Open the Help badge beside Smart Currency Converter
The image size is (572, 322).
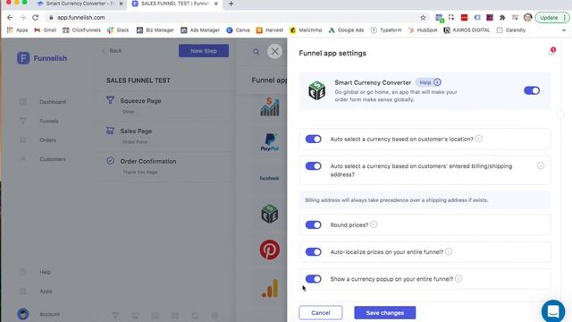pos(429,82)
